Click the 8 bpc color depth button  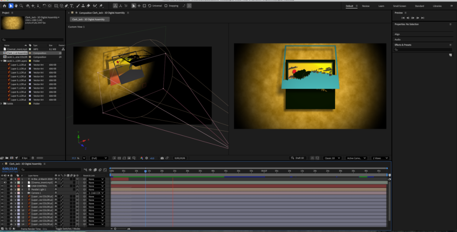(x=25, y=158)
